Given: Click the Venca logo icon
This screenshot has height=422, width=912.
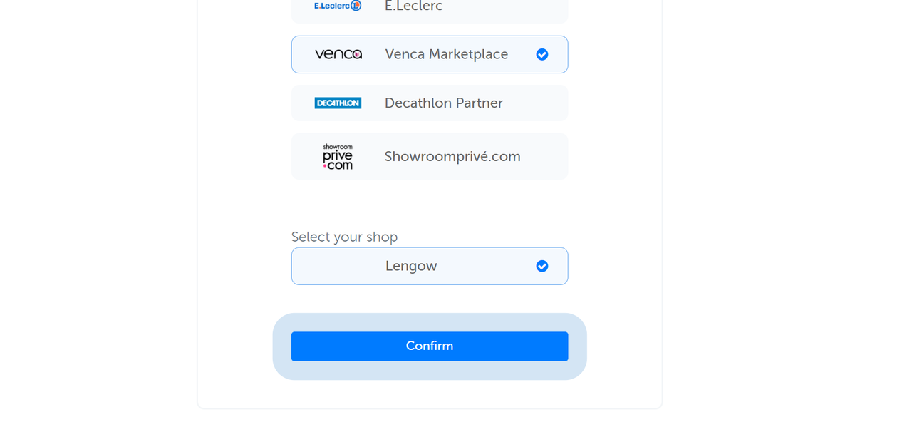Looking at the screenshot, I should 338,54.
